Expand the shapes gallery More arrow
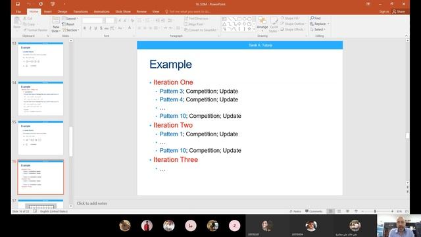This screenshot has width=421, height=237. pyautogui.click(x=254, y=29)
